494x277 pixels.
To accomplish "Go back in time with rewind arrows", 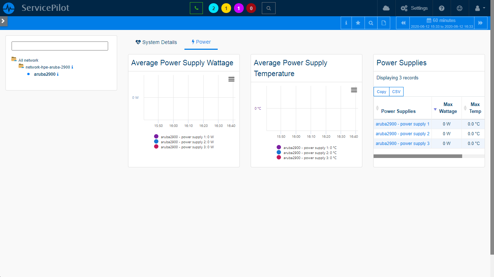I will (403, 23).
